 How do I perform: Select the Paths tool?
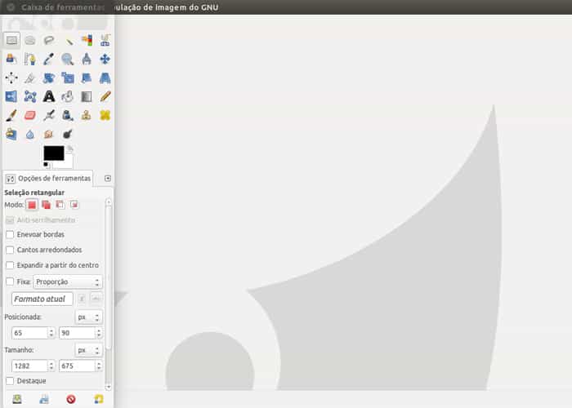pyautogui.click(x=30, y=59)
